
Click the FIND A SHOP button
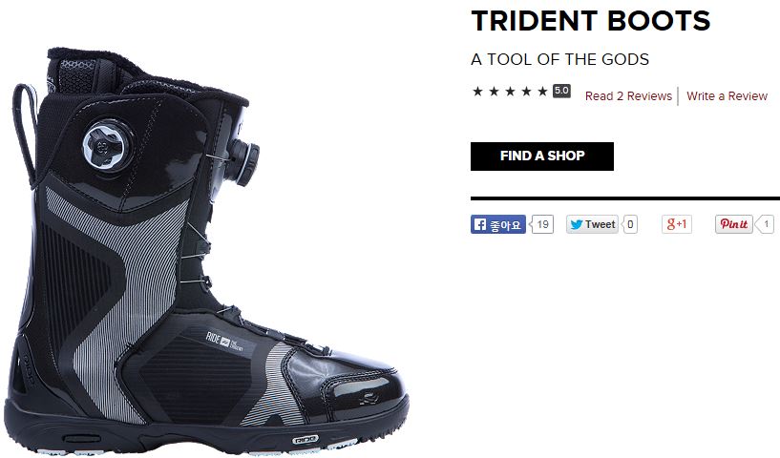[x=542, y=156]
